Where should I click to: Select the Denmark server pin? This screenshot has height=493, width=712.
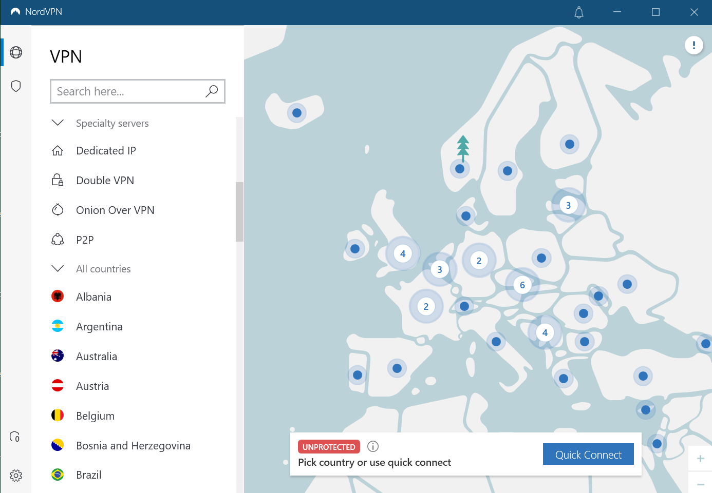coord(466,216)
